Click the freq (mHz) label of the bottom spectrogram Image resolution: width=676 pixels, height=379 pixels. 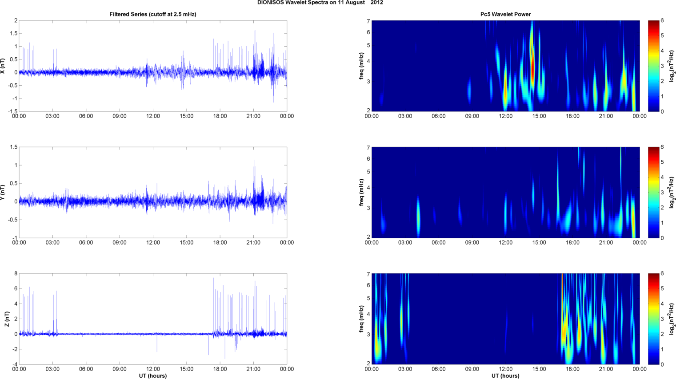coord(361,319)
